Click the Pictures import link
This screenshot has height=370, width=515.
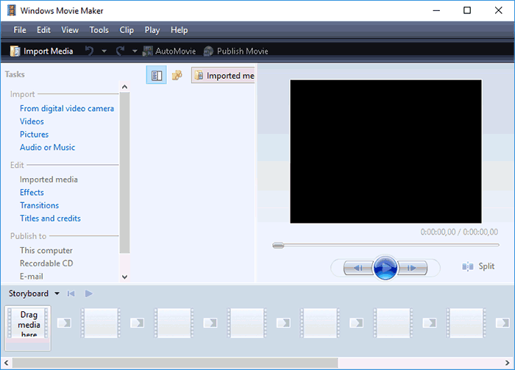[34, 135]
